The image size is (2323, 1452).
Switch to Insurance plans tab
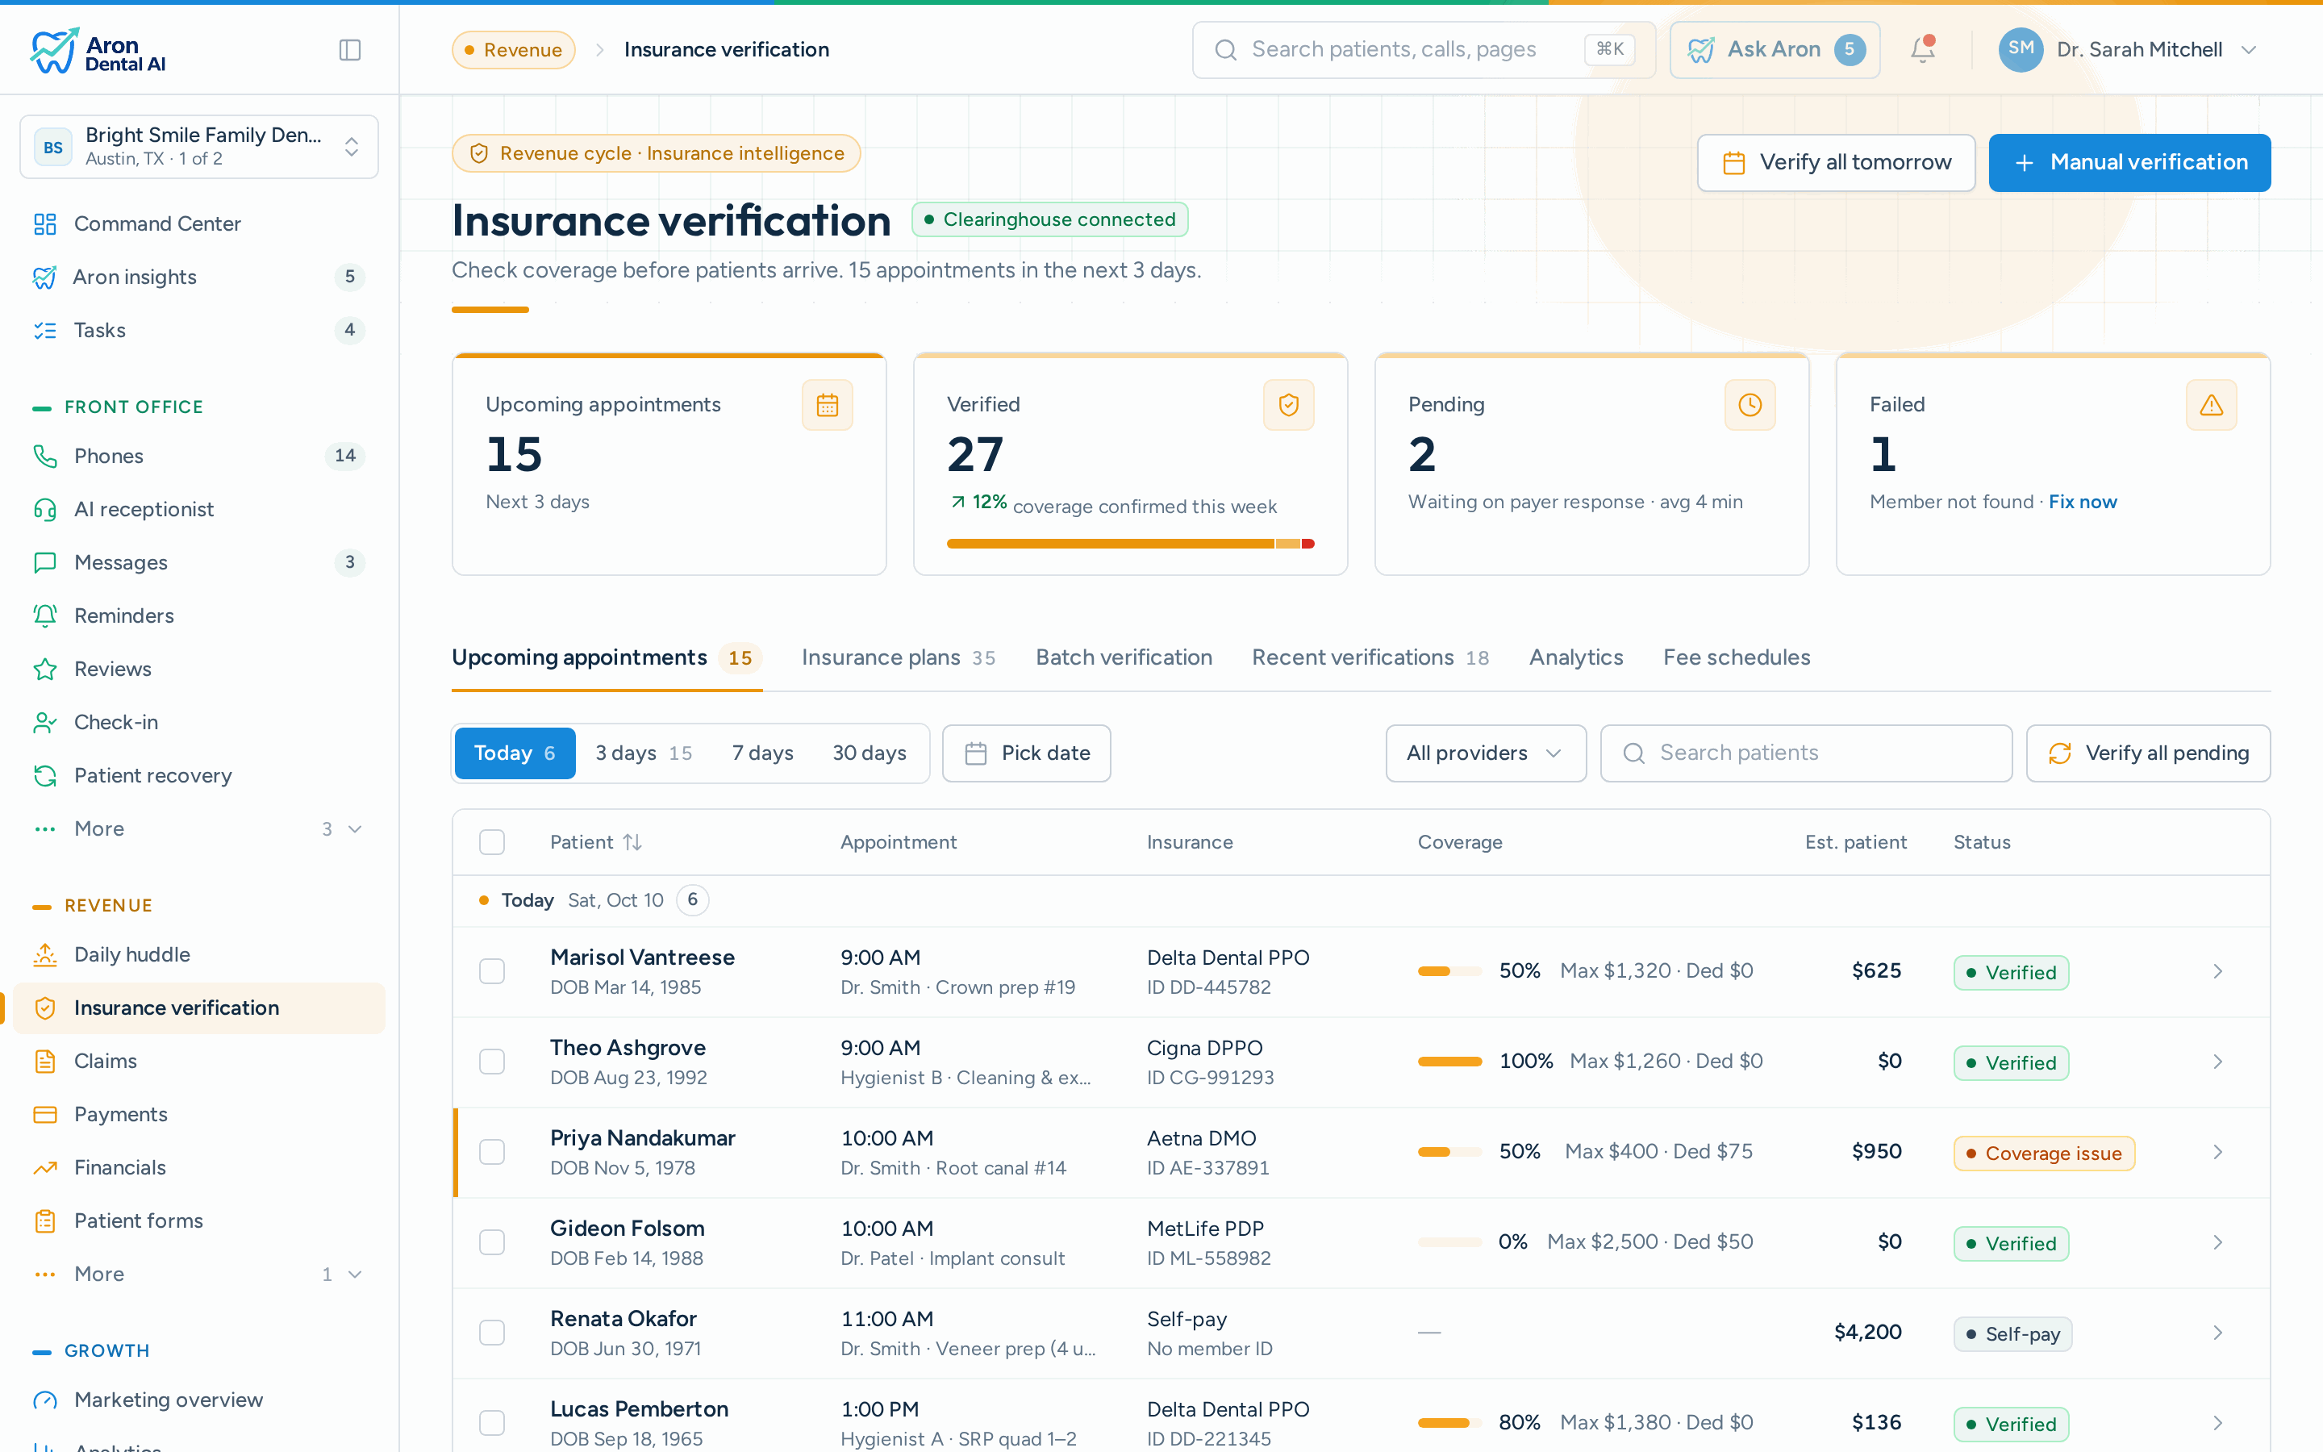[x=899, y=657]
